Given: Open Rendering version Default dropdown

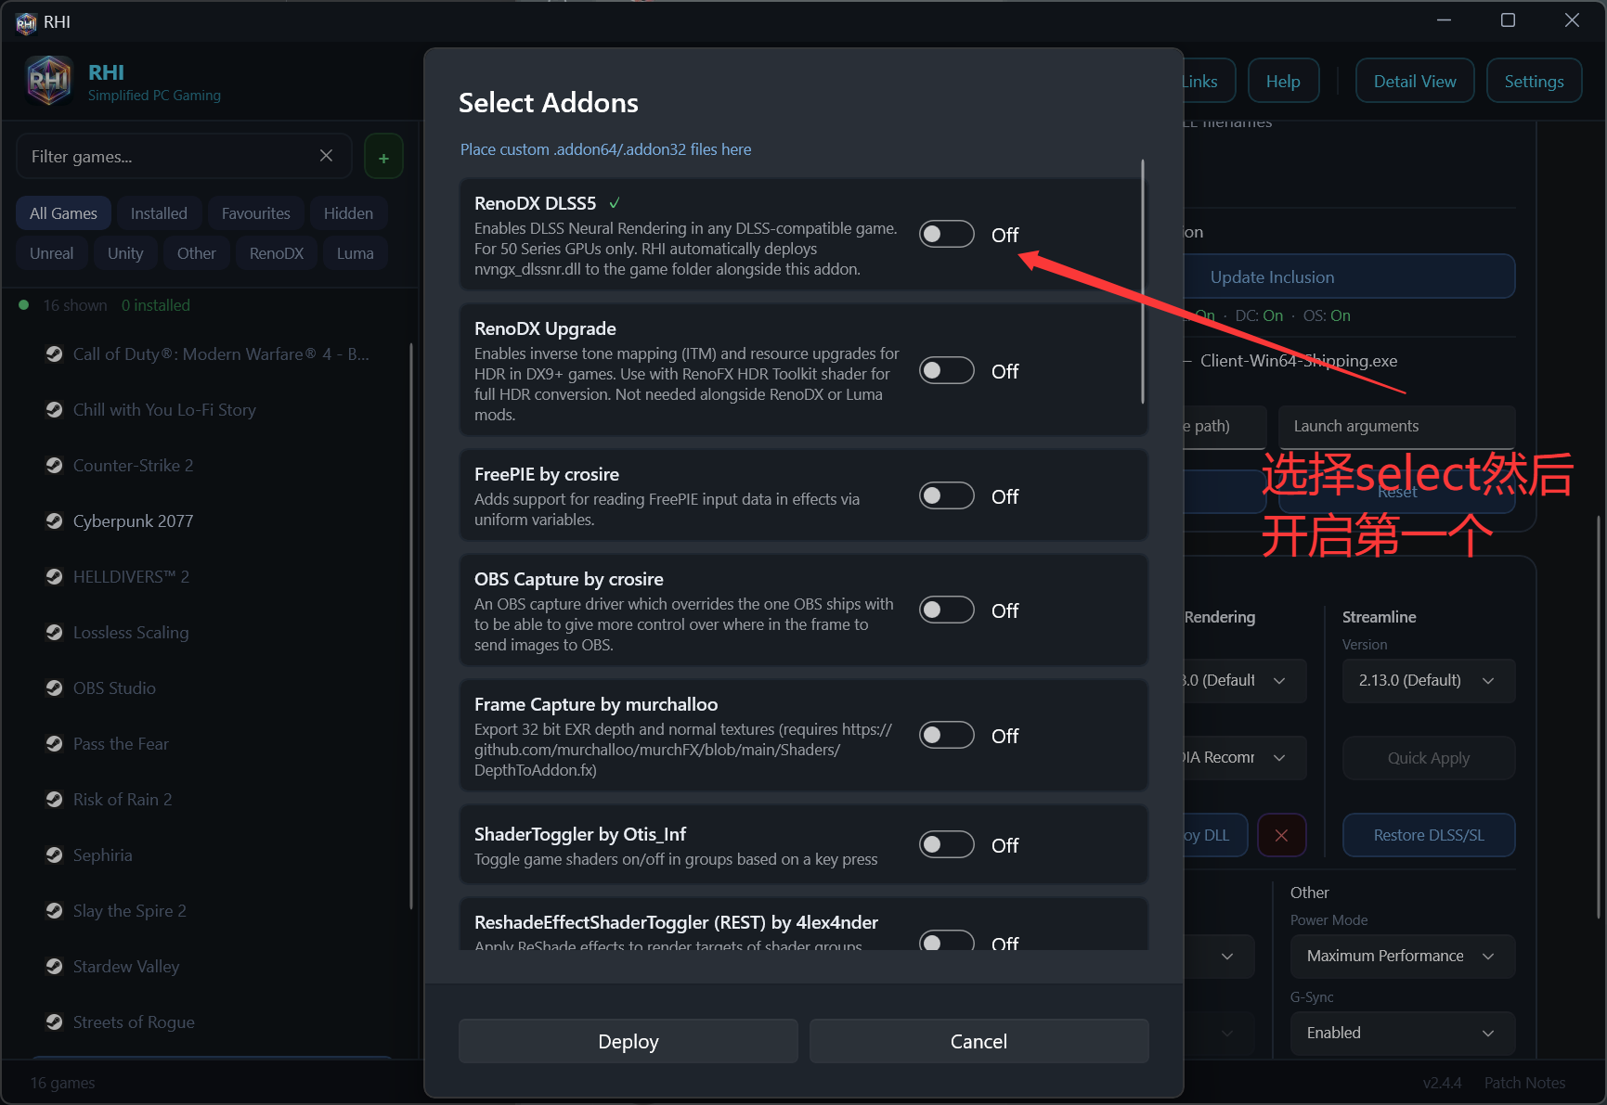Looking at the screenshot, I should (1245, 680).
